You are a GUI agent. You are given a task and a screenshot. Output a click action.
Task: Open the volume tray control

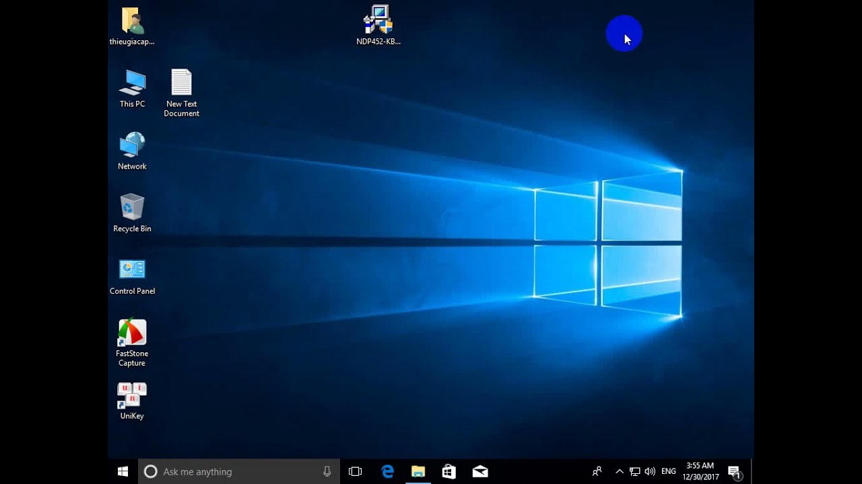(650, 472)
